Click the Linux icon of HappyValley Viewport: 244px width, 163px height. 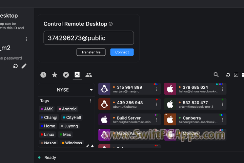pyautogui.click(x=104, y=135)
